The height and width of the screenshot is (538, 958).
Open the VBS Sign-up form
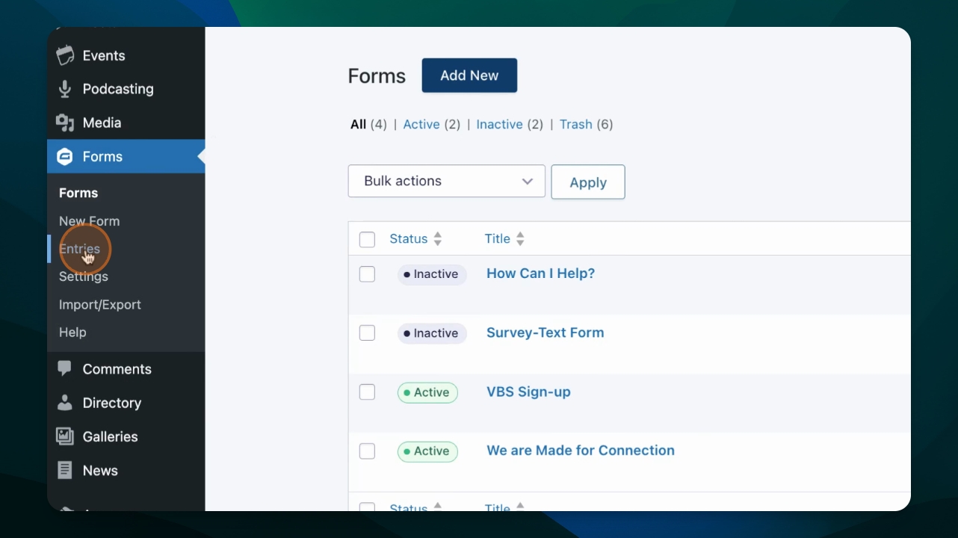(x=528, y=392)
